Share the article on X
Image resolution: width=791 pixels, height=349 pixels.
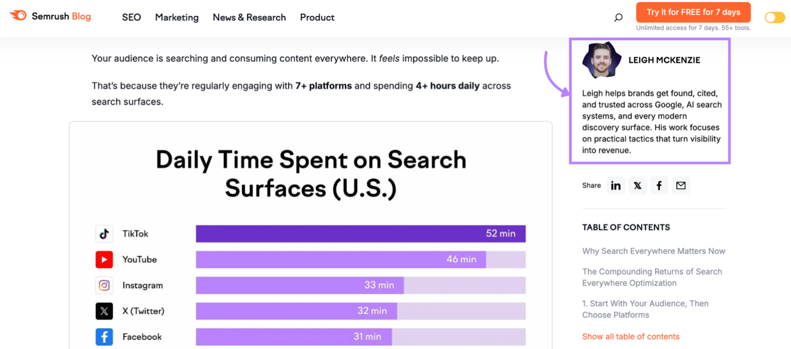(x=637, y=186)
